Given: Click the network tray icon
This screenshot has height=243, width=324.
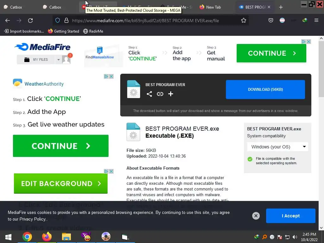Looking at the screenshot, I should click(287, 237).
